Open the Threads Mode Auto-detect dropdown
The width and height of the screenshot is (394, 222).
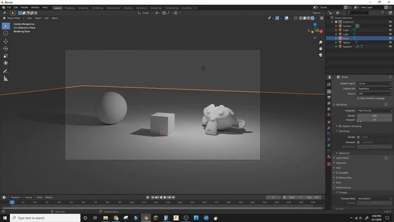pos(374,199)
